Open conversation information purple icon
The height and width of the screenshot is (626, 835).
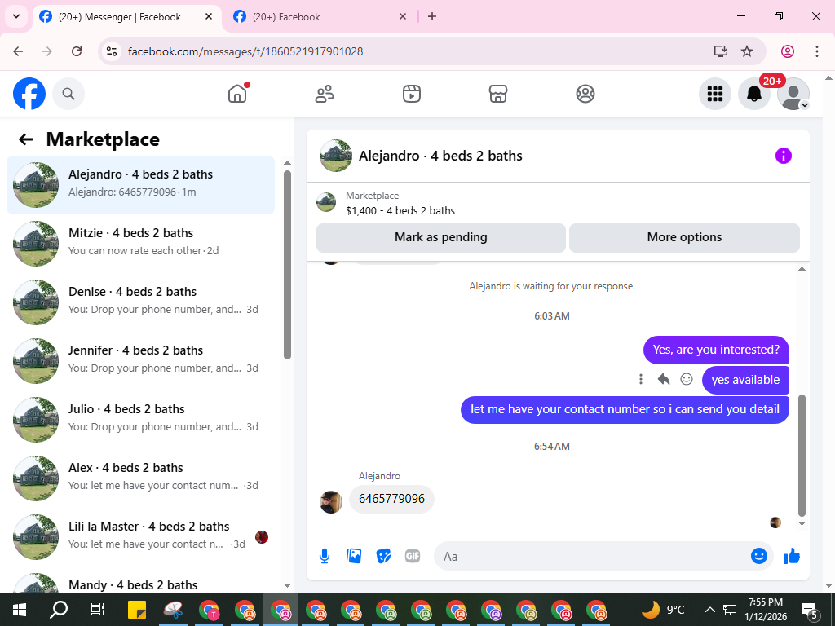(x=784, y=156)
